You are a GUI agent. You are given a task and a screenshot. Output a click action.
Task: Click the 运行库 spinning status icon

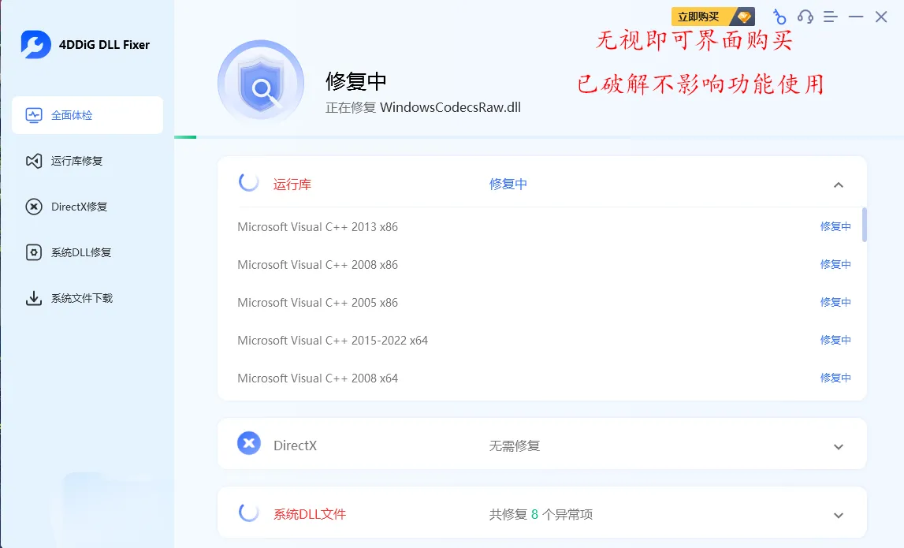249,182
